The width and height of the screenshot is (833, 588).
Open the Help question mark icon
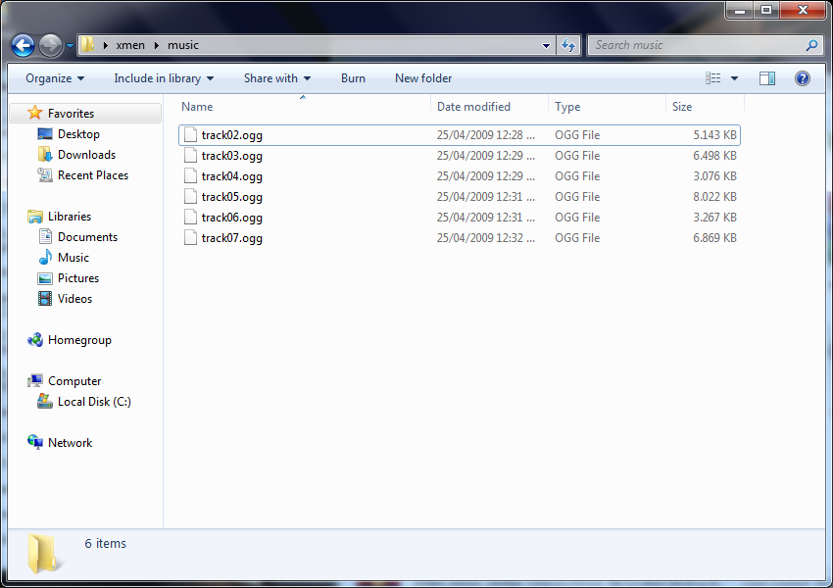(802, 78)
